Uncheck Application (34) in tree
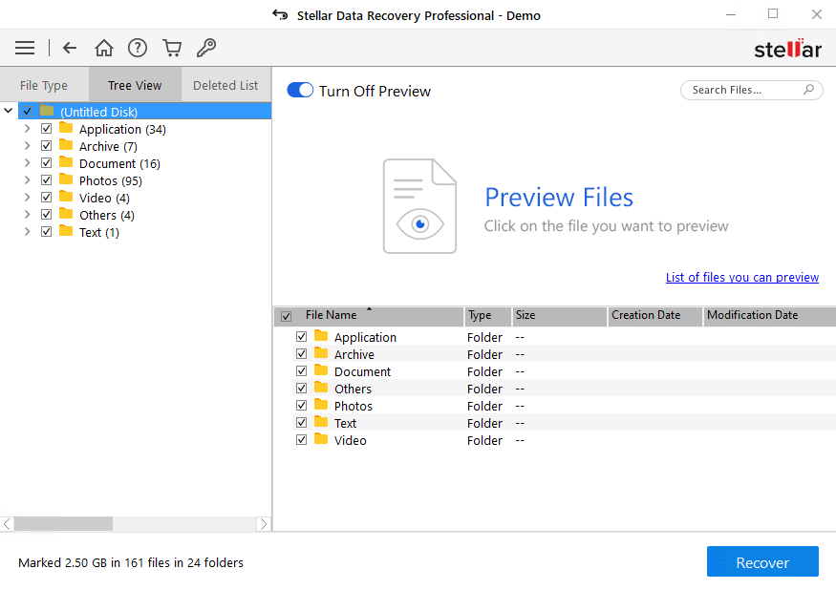The height and width of the screenshot is (590, 836). pos(47,129)
